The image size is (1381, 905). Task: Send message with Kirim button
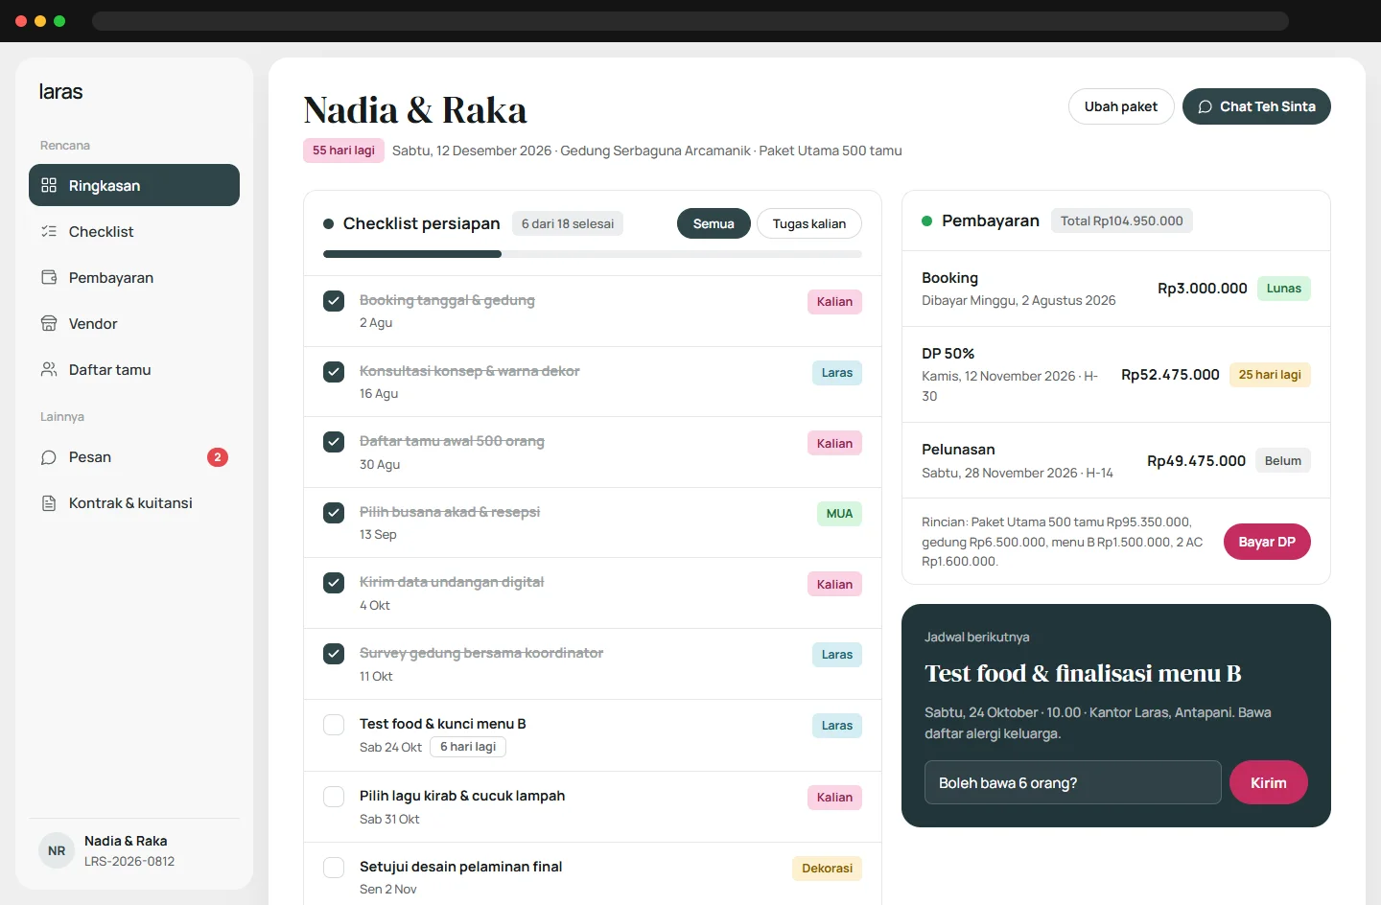point(1269,782)
